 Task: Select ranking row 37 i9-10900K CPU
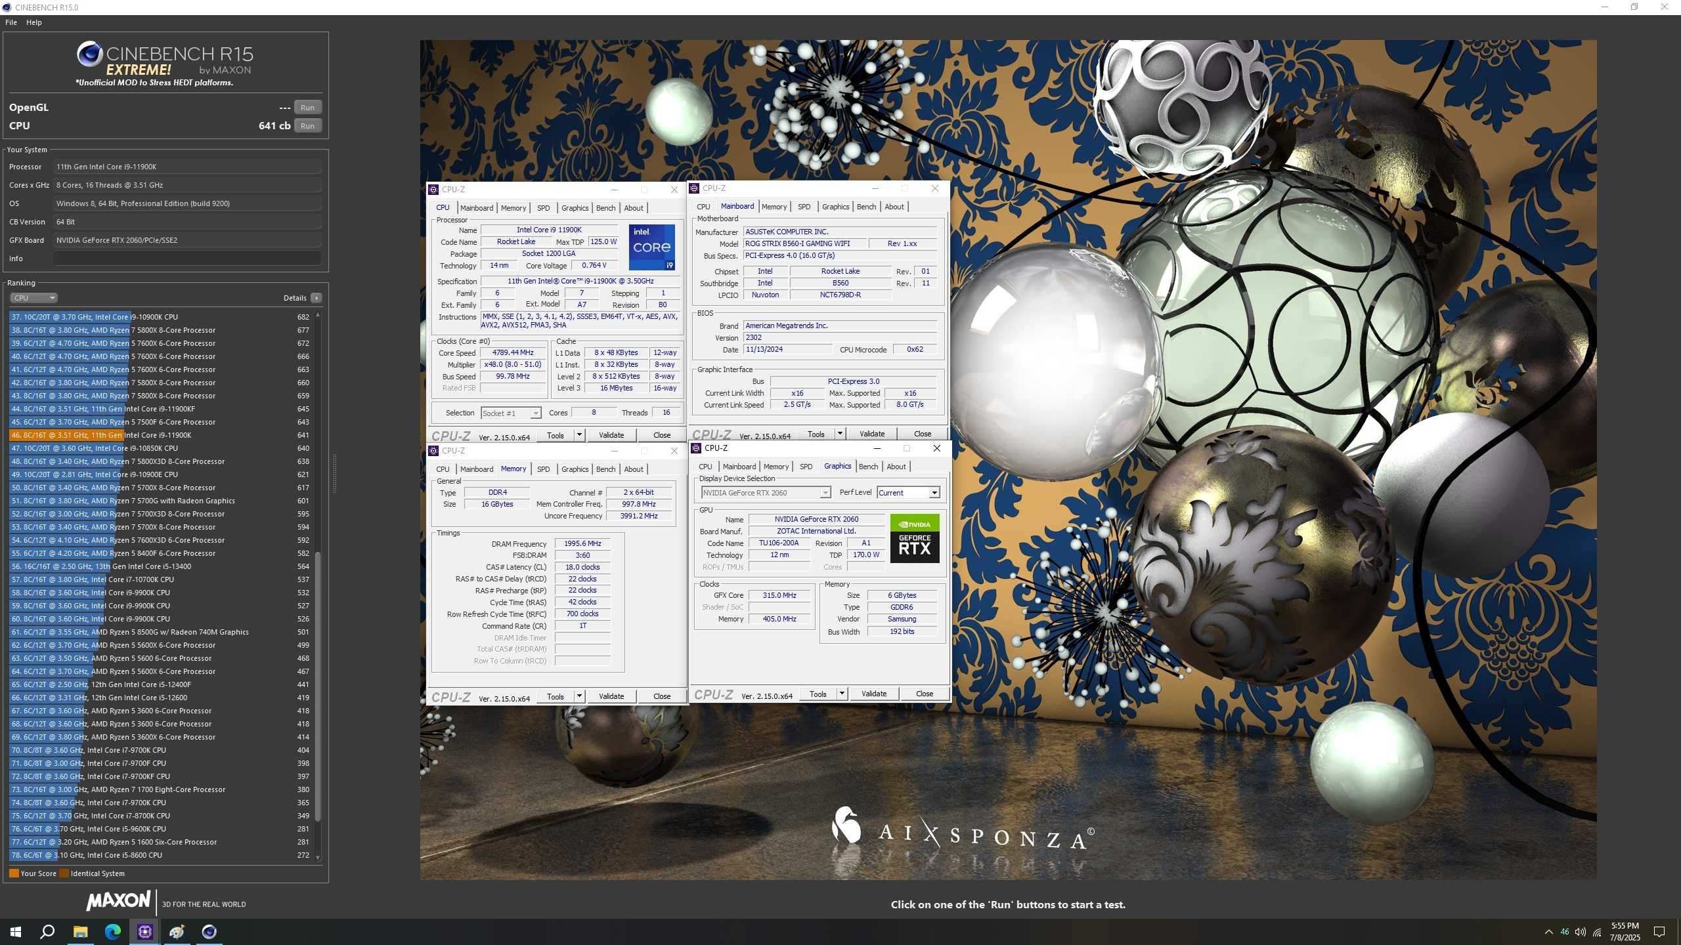[x=160, y=317]
